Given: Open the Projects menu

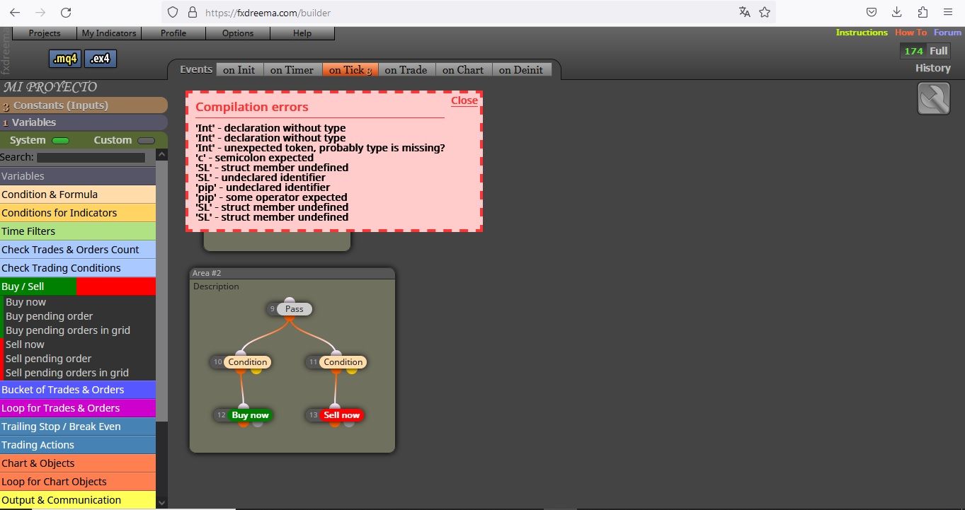Looking at the screenshot, I should 45,33.
